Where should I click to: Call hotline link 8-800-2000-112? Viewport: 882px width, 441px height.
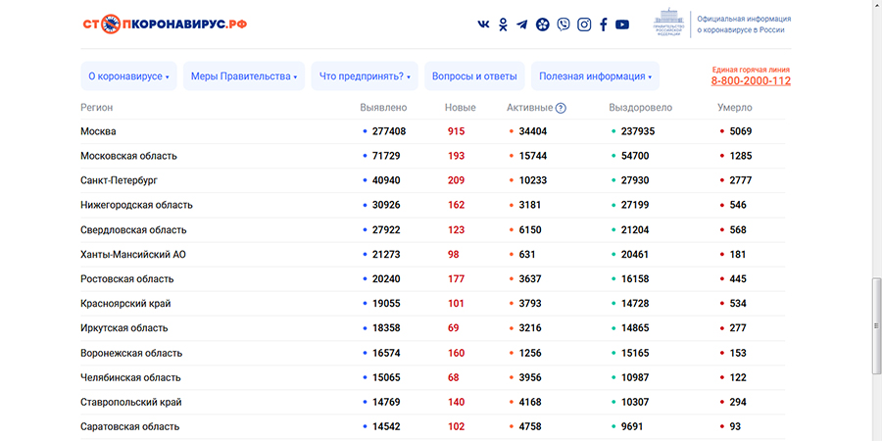tap(751, 81)
